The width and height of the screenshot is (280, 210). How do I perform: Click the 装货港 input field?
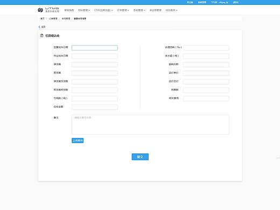(x=95, y=65)
